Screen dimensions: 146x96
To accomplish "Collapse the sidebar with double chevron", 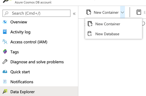I will [74, 14].
